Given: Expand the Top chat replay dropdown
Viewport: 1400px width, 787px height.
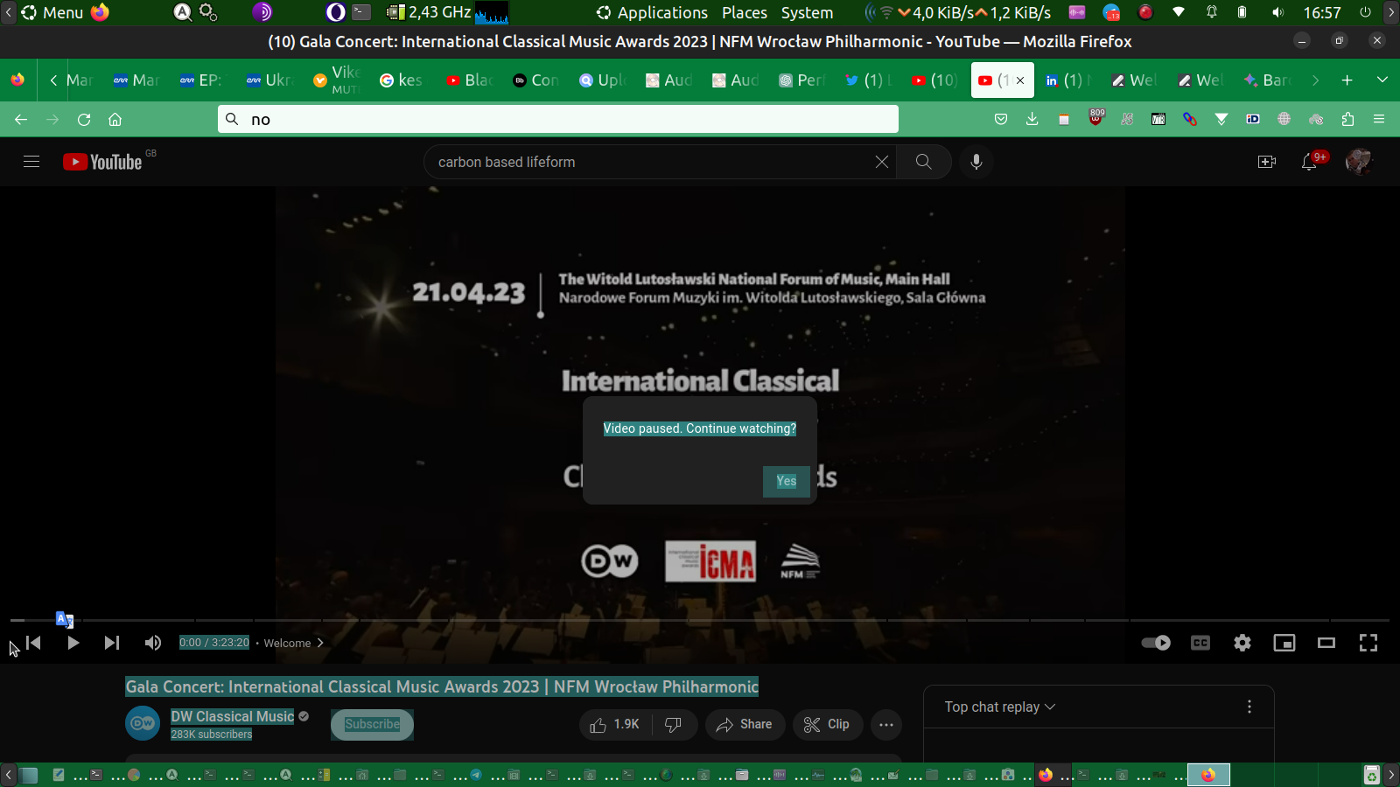Looking at the screenshot, I should tap(1000, 707).
